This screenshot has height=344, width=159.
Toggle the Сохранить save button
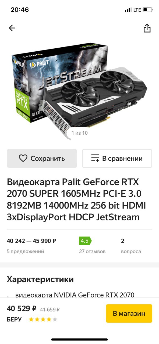click(x=42, y=158)
